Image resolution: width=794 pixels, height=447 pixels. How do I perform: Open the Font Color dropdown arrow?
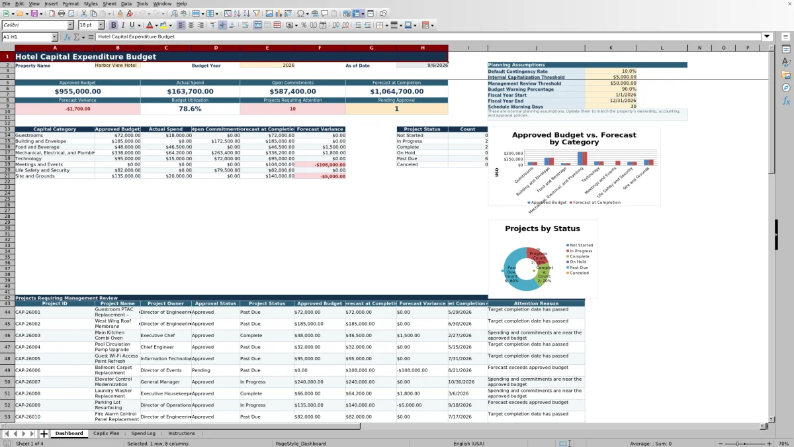[157, 25]
